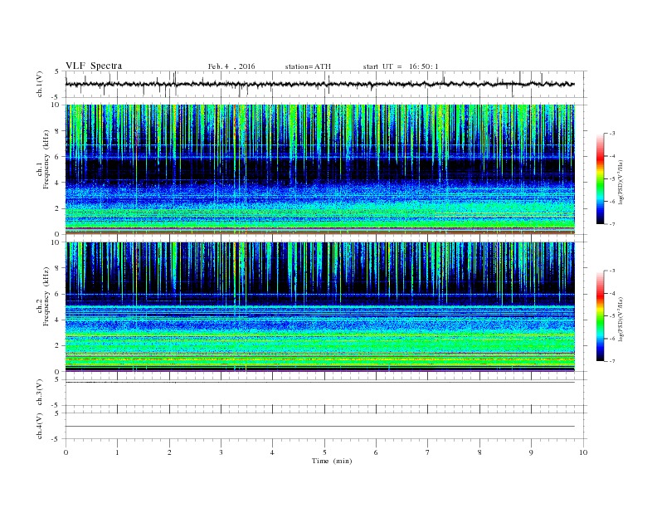
Task: Click the ch.1 color bar 'log(PSD)(V²/Hz)' label
Action: tap(620, 182)
